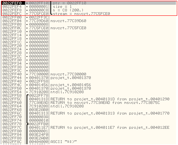The height and width of the screenshot is (145, 178).
Task: Click the value 00401313
Action: 38,113
